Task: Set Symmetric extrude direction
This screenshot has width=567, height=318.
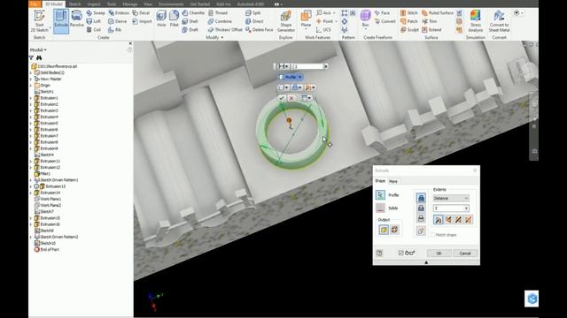Action: point(458,220)
